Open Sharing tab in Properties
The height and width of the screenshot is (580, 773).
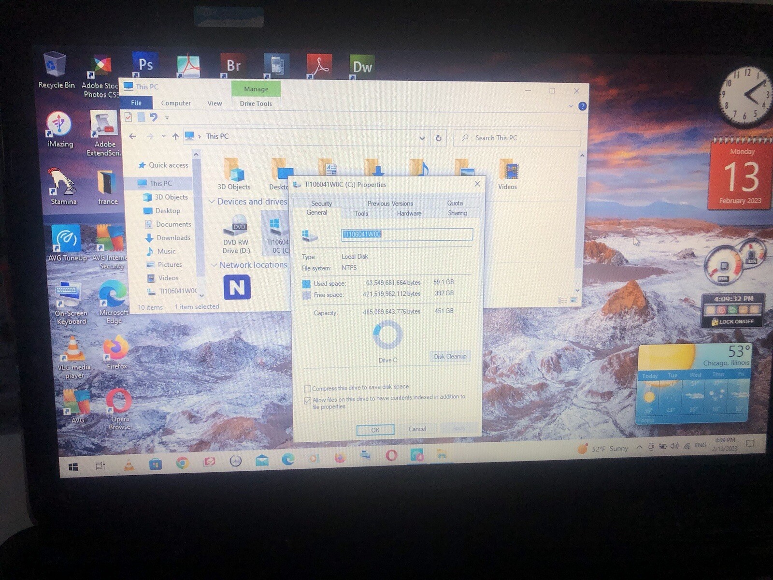[x=457, y=213]
